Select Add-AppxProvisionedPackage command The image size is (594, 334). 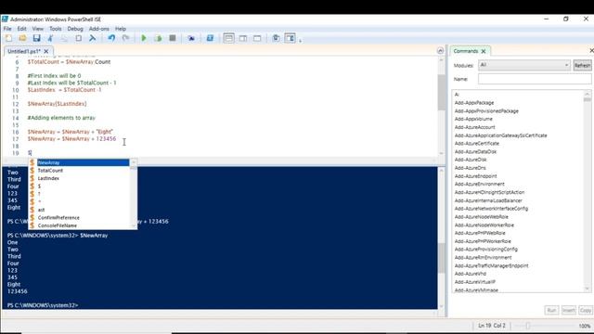[486, 111]
